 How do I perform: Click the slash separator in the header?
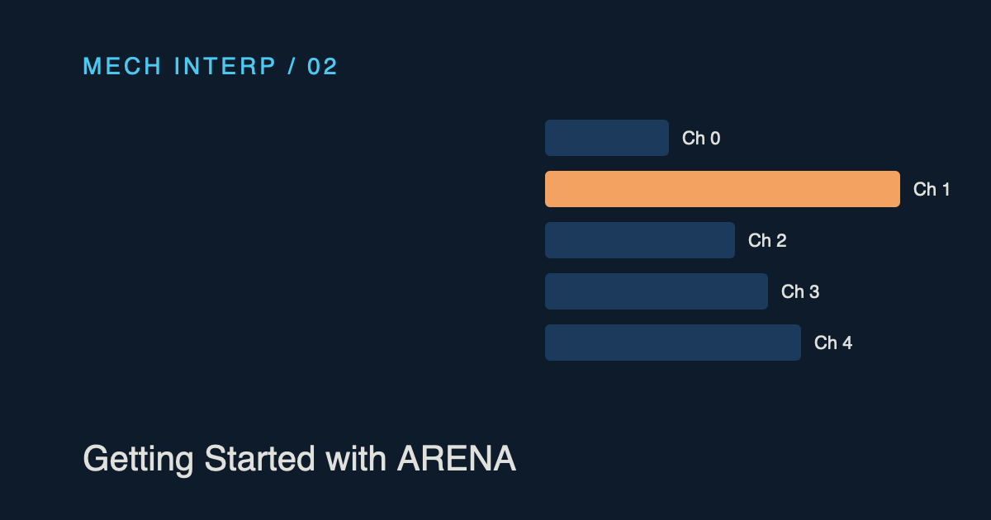(x=292, y=67)
